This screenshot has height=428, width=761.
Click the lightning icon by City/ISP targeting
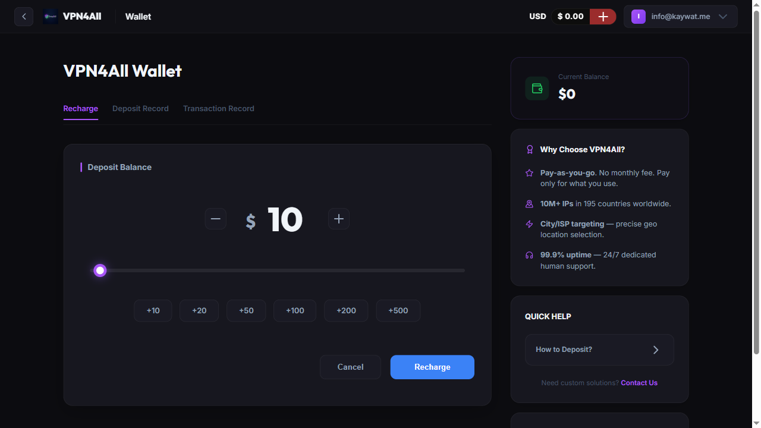[529, 224]
